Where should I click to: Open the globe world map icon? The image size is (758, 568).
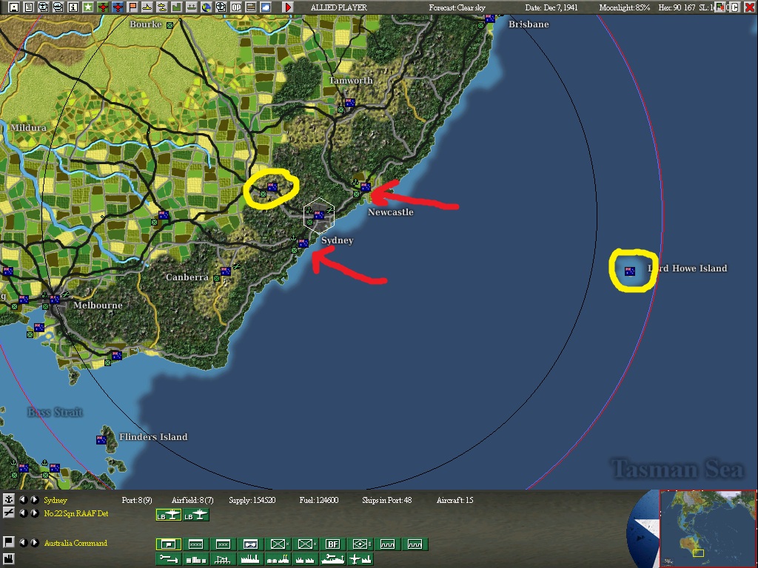[206, 7]
